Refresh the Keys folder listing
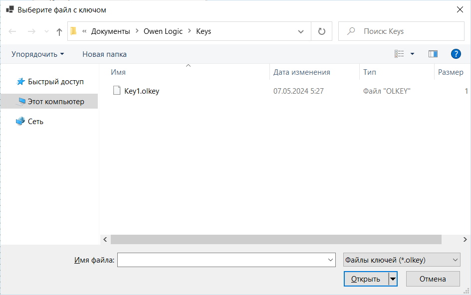The image size is (471, 295). (322, 31)
